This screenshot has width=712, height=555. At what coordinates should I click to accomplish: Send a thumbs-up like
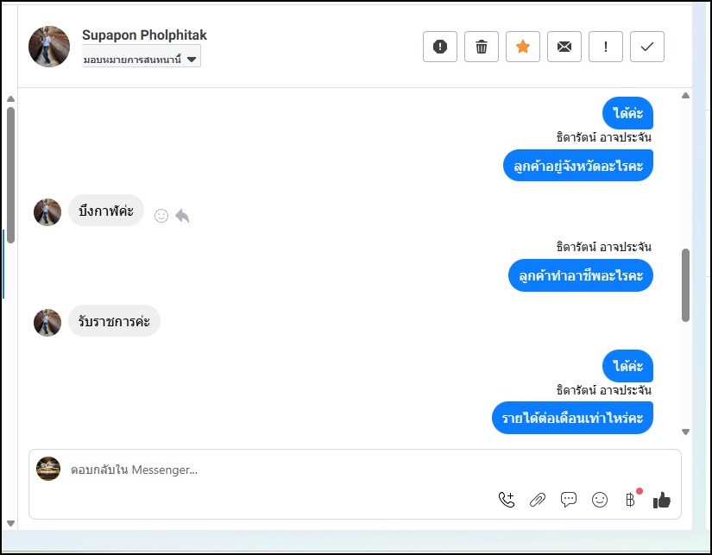pyautogui.click(x=662, y=501)
